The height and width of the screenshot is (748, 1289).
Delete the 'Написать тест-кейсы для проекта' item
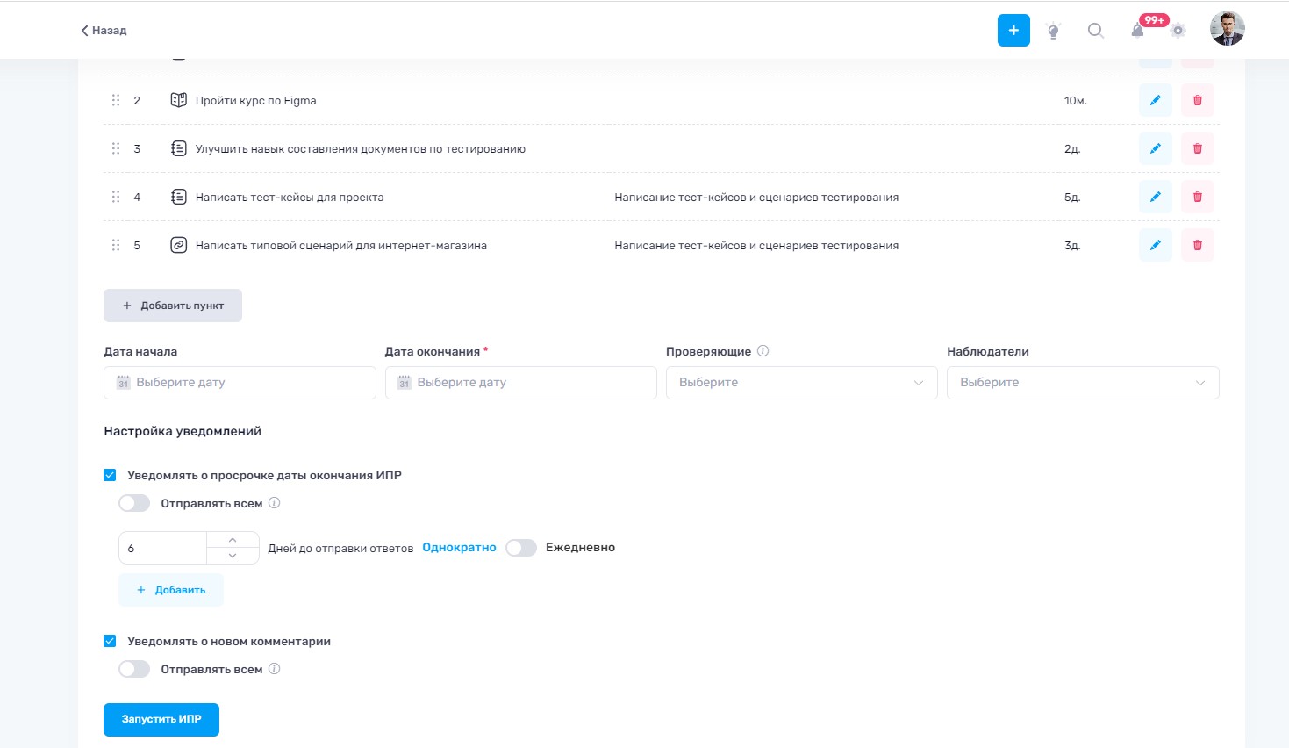[1197, 198]
